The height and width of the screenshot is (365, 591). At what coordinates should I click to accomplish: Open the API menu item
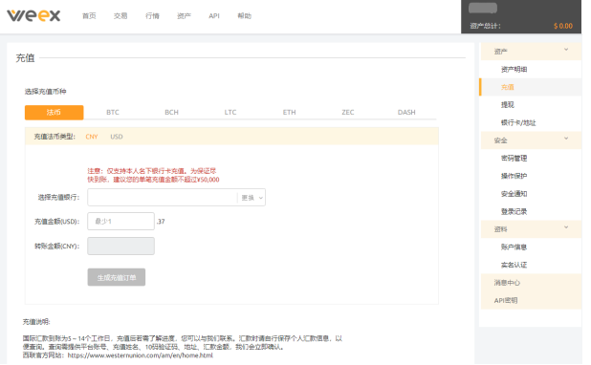pyautogui.click(x=214, y=16)
